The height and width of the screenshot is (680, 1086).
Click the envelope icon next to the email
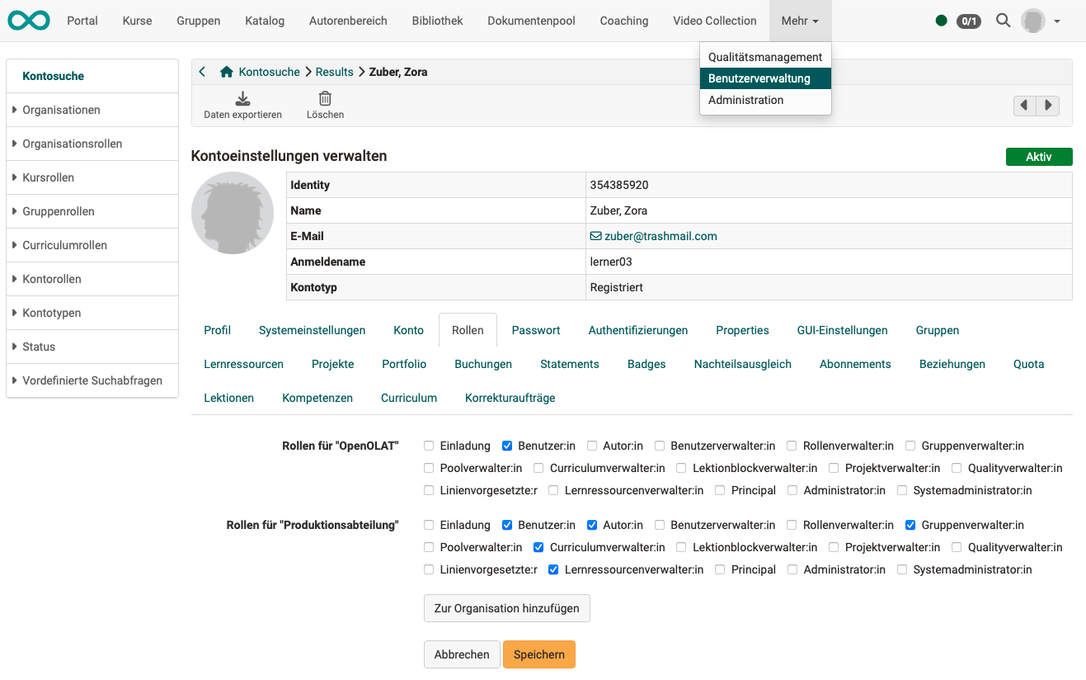pyautogui.click(x=595, y=236)
